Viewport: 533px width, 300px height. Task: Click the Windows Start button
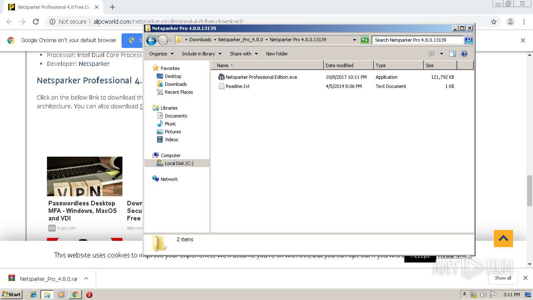coord(11,295)
